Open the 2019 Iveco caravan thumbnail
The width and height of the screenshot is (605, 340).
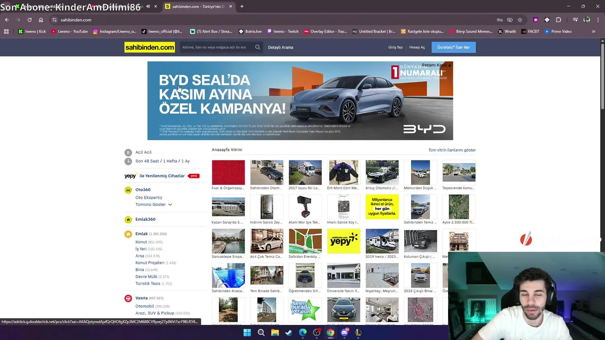[382, 241]
